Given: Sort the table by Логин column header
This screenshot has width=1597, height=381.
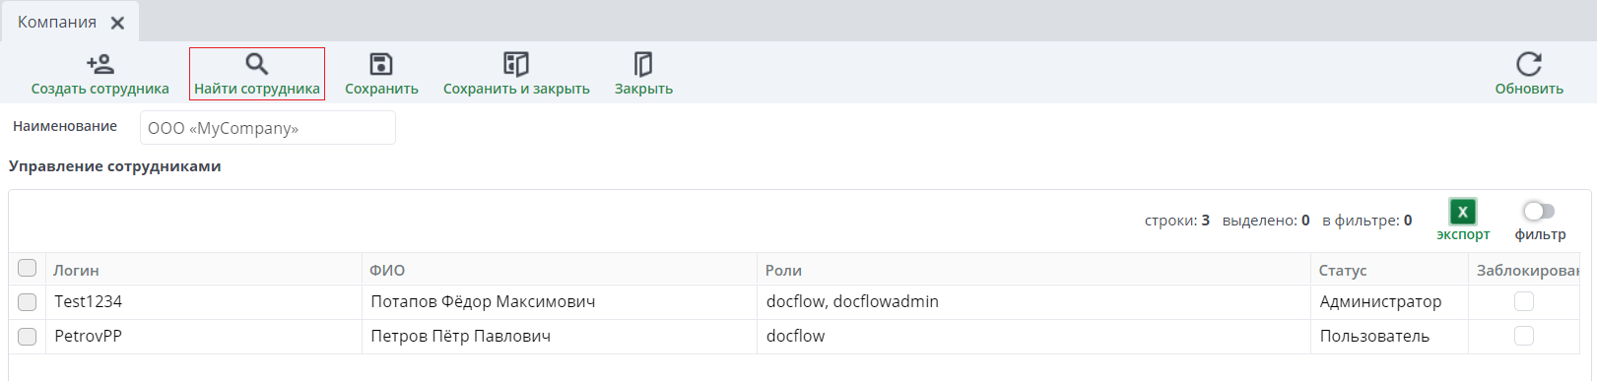Looking at the screenshot, I should 76,270.
